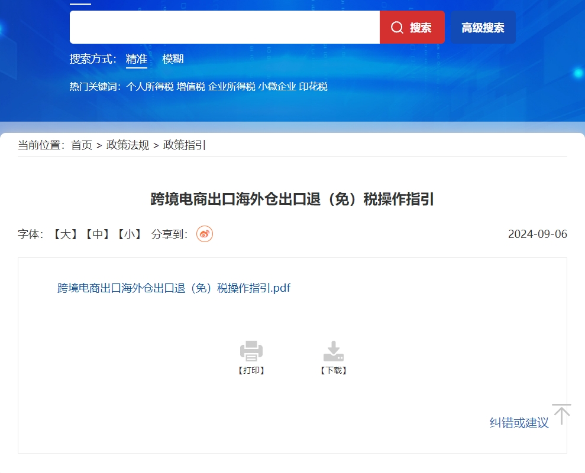585x473 pixels.
Task: Open 首页 in the breadcrumb
Action: 82,145
